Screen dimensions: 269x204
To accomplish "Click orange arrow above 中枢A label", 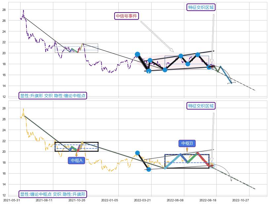I will coord(76,154).
